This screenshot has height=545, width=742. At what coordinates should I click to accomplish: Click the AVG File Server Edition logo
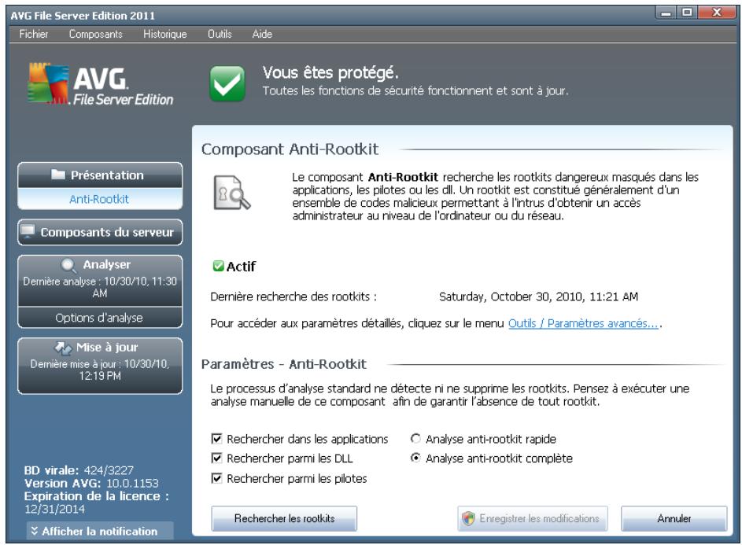tap(100, 84)
